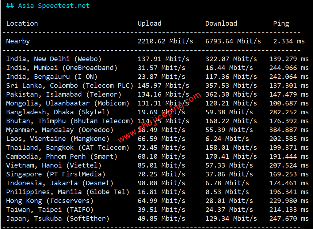
Task: Select Hong Kong ping "229.980 ms"
Action: click(x=289, y=201)
